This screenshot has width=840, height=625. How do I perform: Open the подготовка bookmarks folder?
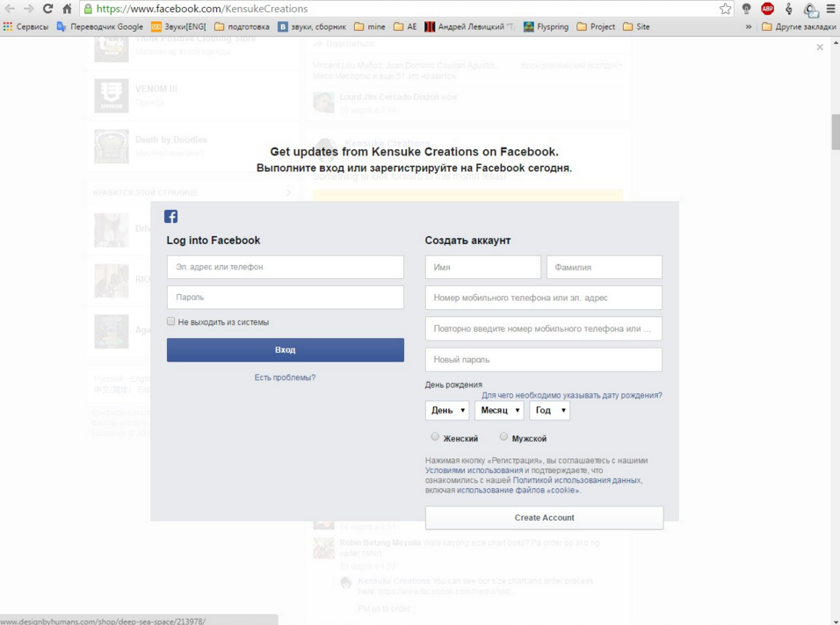click(242, 26)
